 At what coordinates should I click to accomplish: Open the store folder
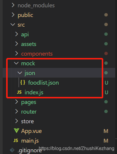pyautogui.click(x=28, y=122)
